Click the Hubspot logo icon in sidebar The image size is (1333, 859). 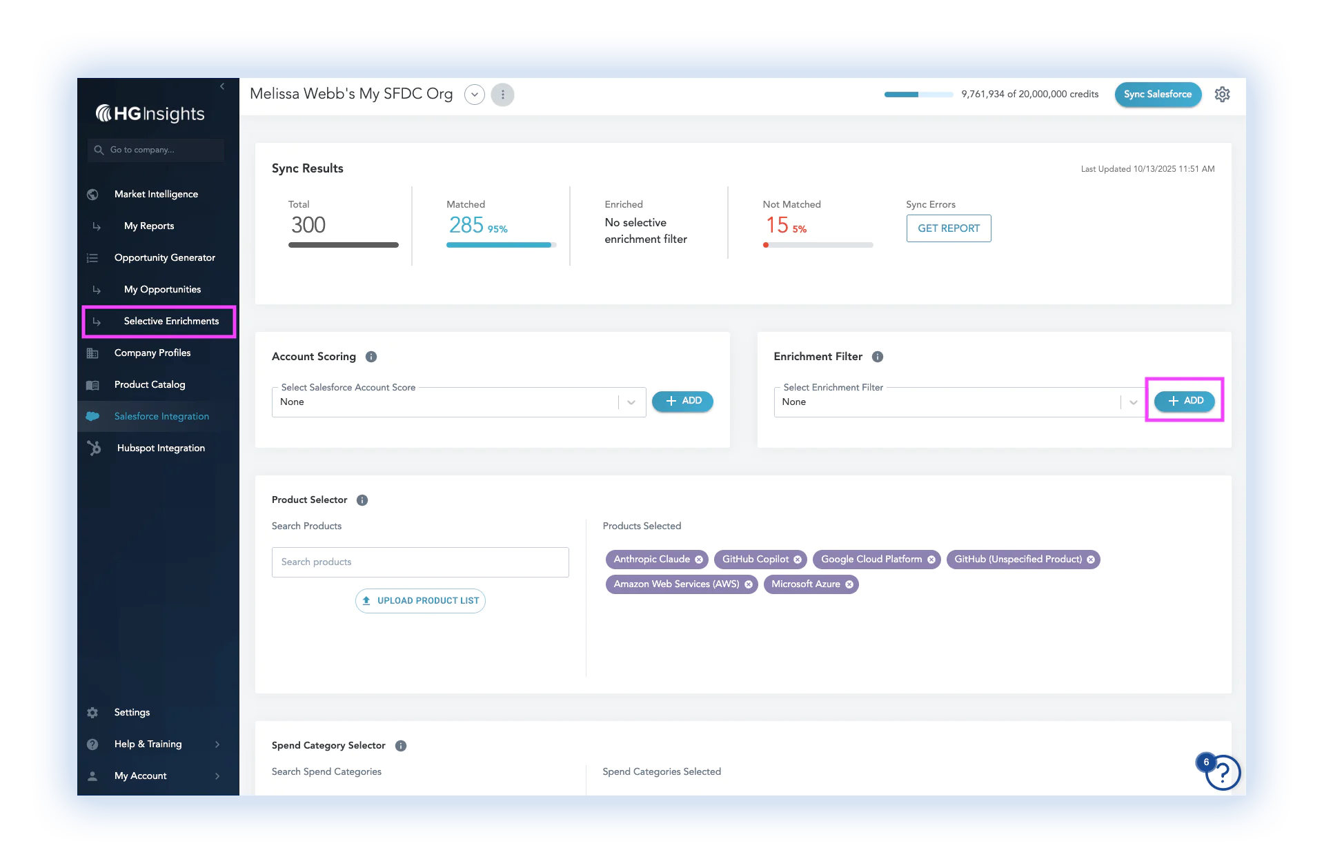click(95, 448)
